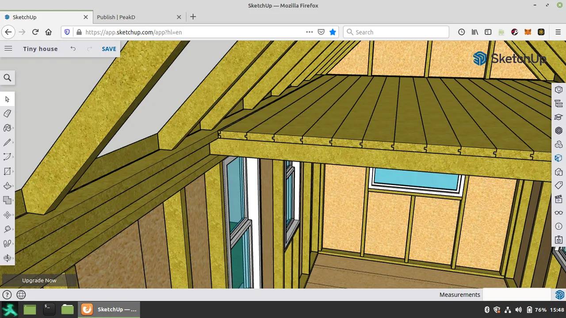This screenshot has height=318, width=566.
Task: Expand the Move tool flyout arrow
Action: [13, 215]
